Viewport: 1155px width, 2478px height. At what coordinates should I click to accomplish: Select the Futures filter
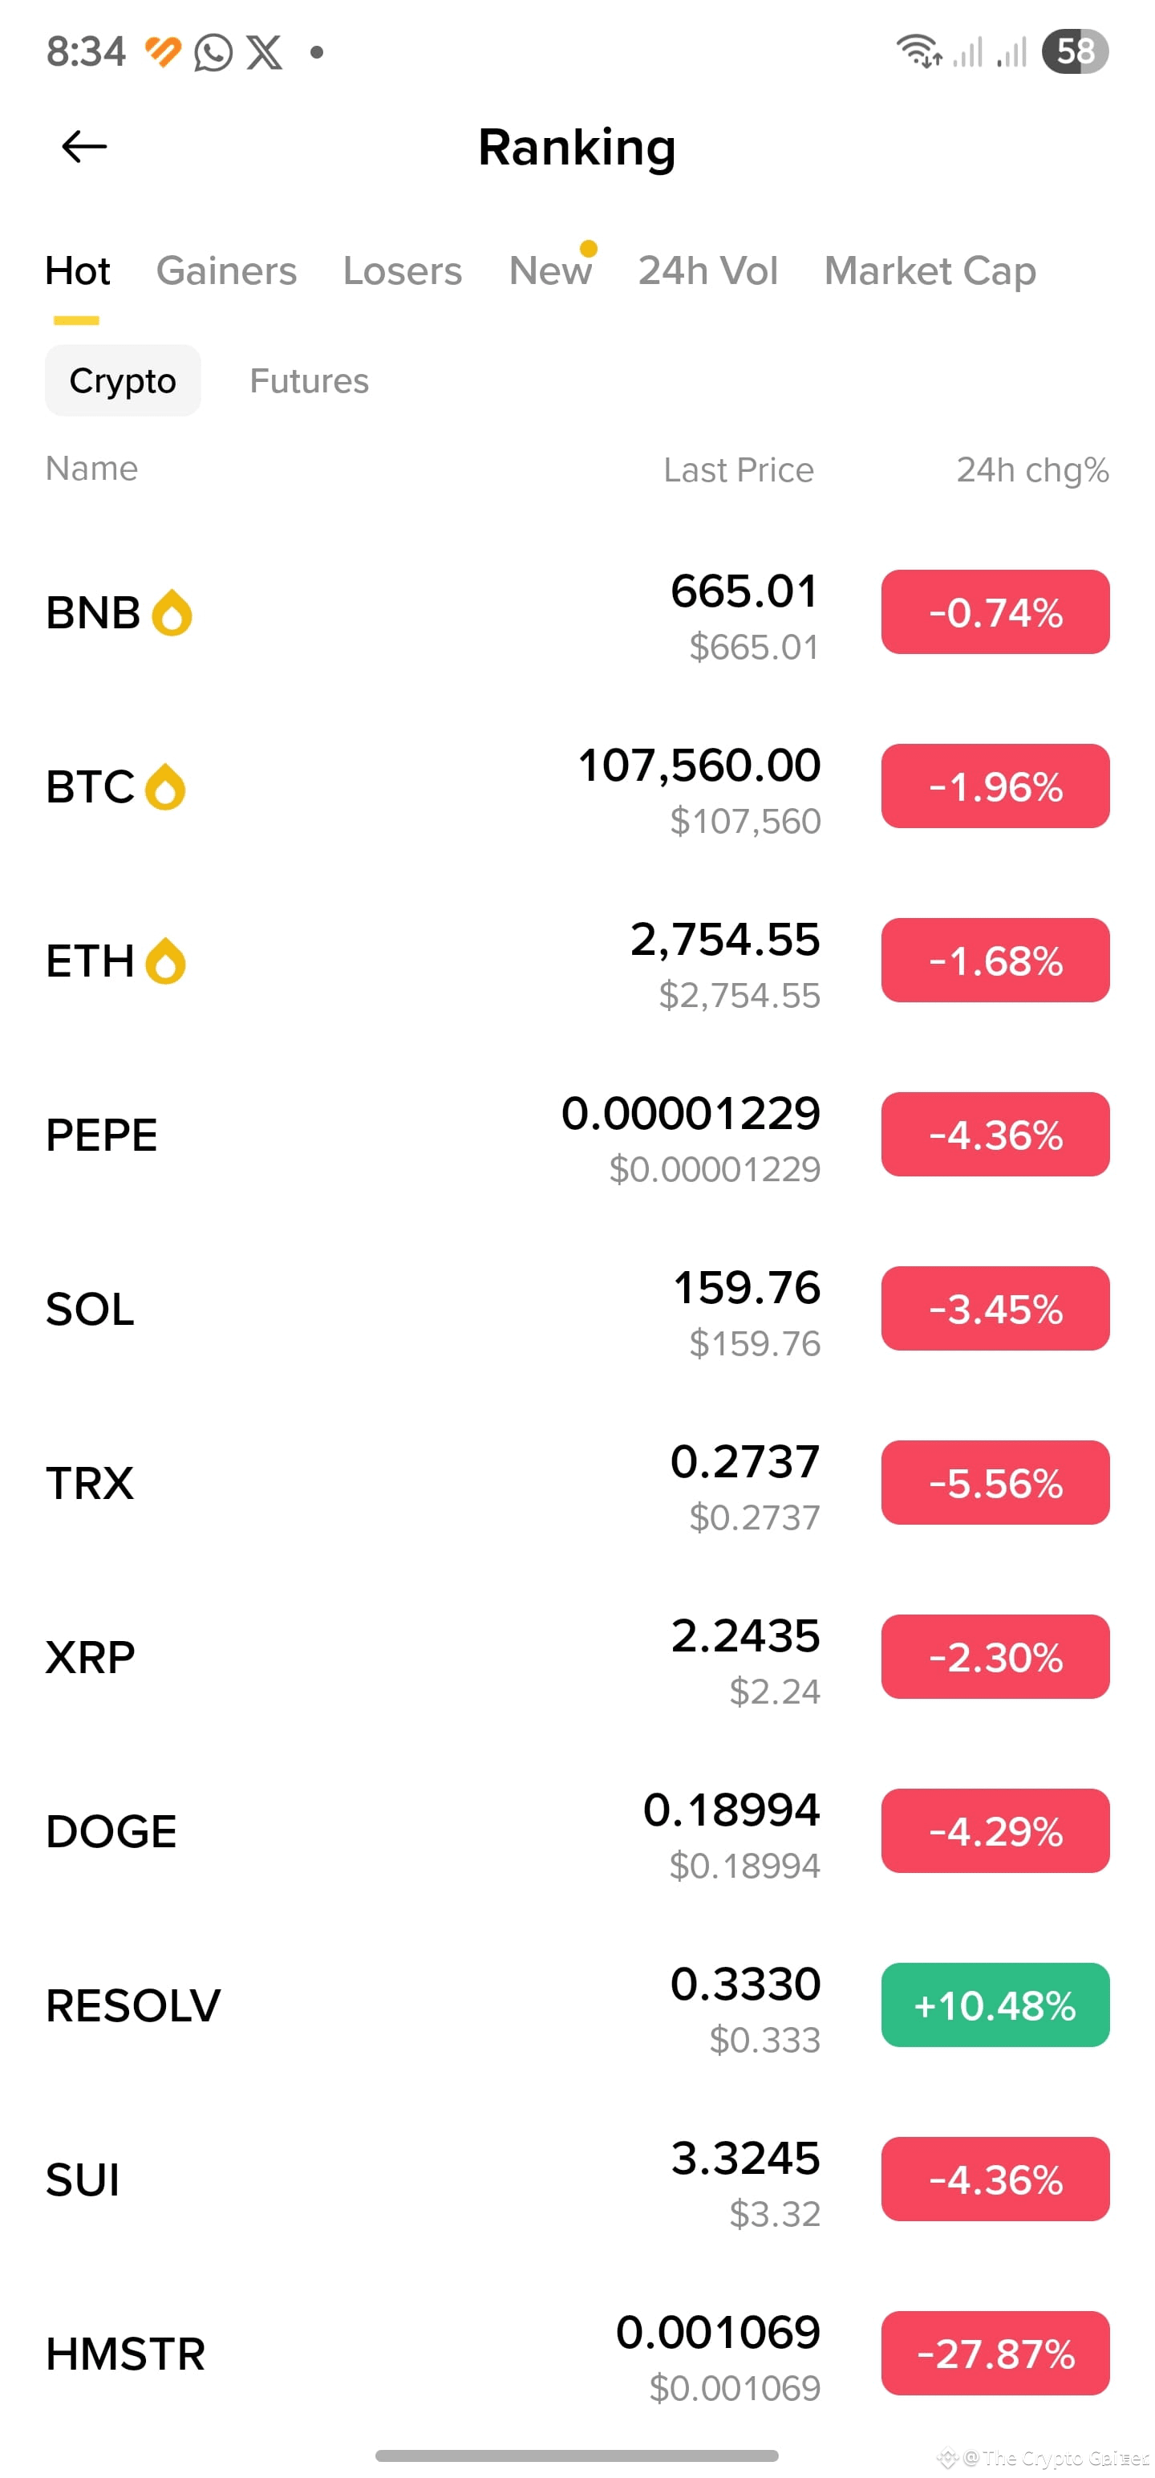coord(309,381)
